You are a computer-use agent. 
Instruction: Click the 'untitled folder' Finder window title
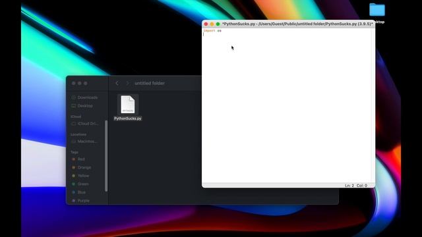pos(150,84)
